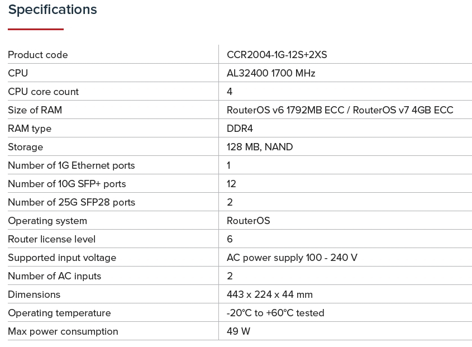
Task: Click the 443 x 224 x 44 mm dimensions value
Action: click(269, 294)
